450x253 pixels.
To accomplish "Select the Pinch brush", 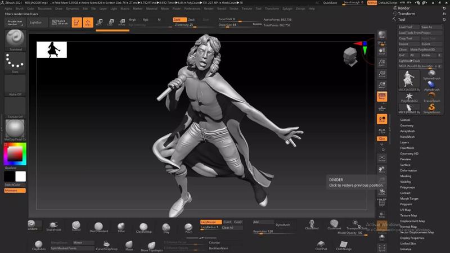I will pos(188,226).
